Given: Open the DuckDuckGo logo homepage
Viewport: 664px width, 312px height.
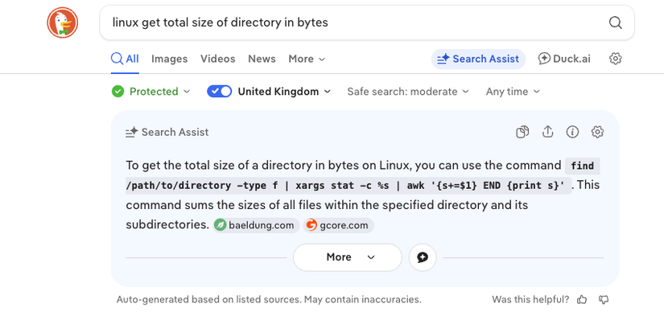Looking at the screenshot, I should pos(63,23).
